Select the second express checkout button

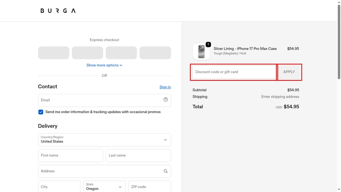[x=87, y=53]
